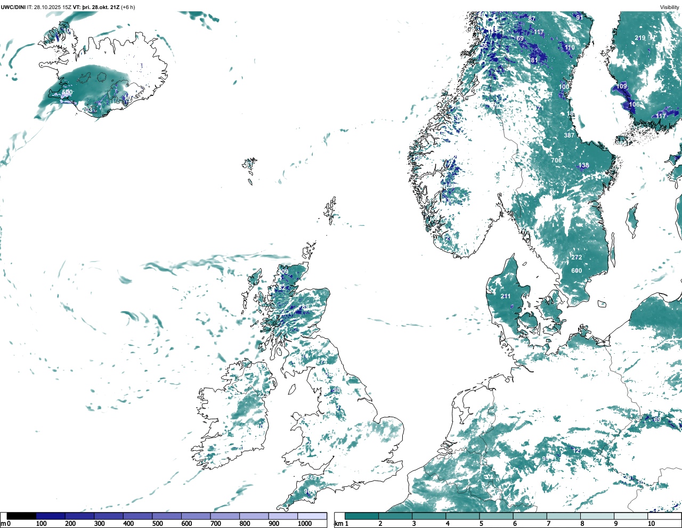This screenshot has width=682, height=528.
Task: Click the value '249' in southwest England
Action: pos(312,478)
